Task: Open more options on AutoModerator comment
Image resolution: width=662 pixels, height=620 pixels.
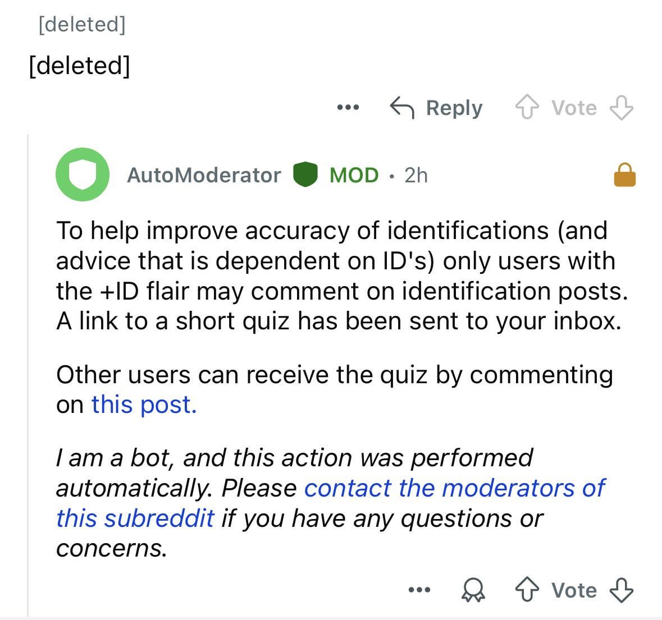Action: 419,590
